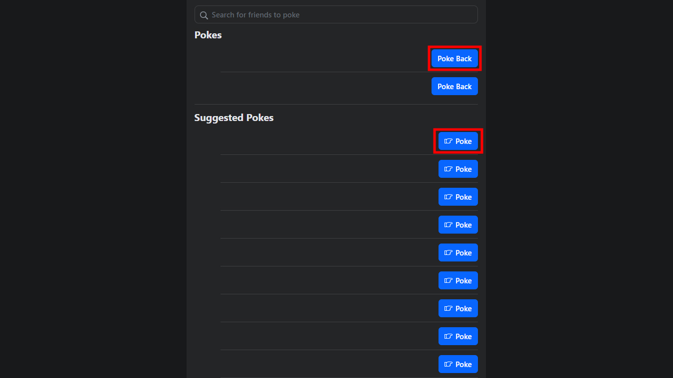This screenshot has height=378, width=673.
Task: Click hand icon on fourth suggested Poke button
Action: click(449, 225)
